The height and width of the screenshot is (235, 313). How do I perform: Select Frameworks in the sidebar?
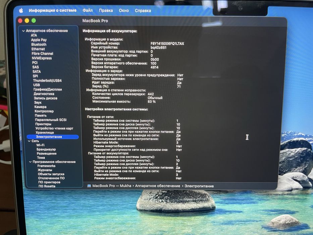pos(46,166)
